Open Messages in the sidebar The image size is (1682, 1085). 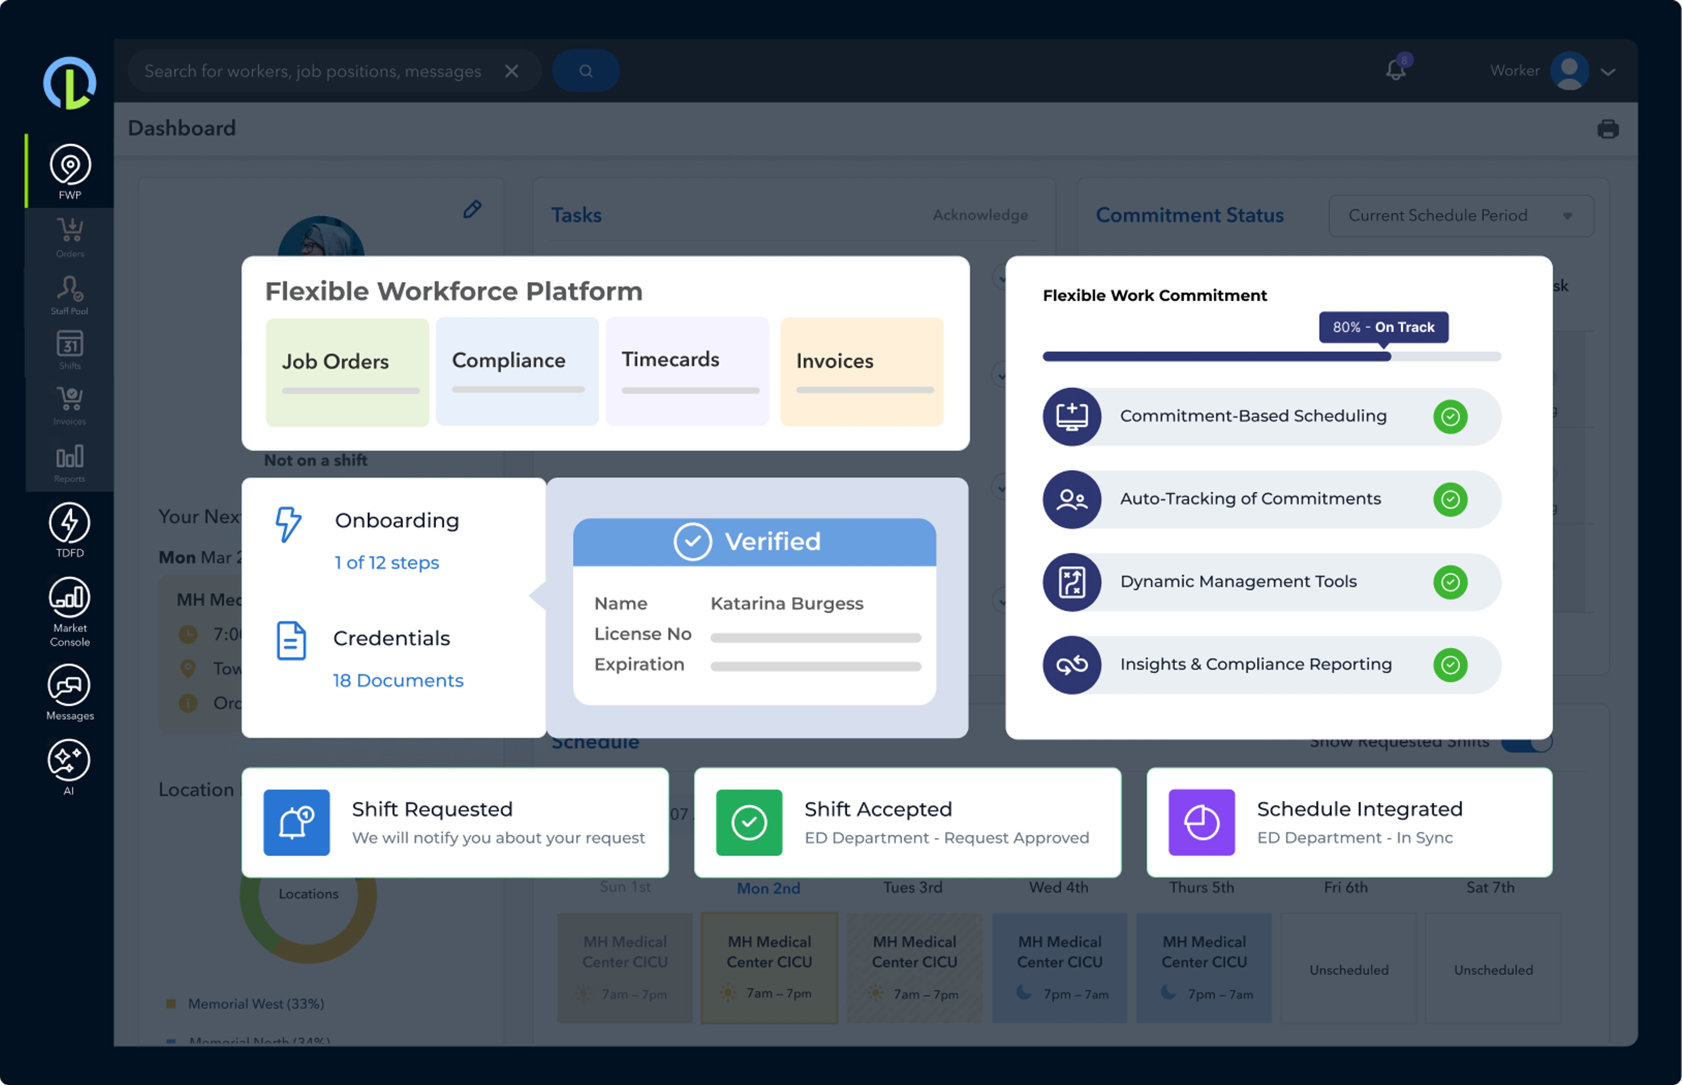(x=70, y=693)
